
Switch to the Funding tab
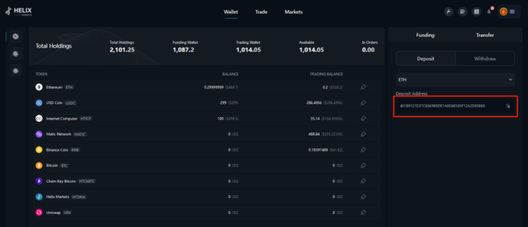click(x=425, y=35)
